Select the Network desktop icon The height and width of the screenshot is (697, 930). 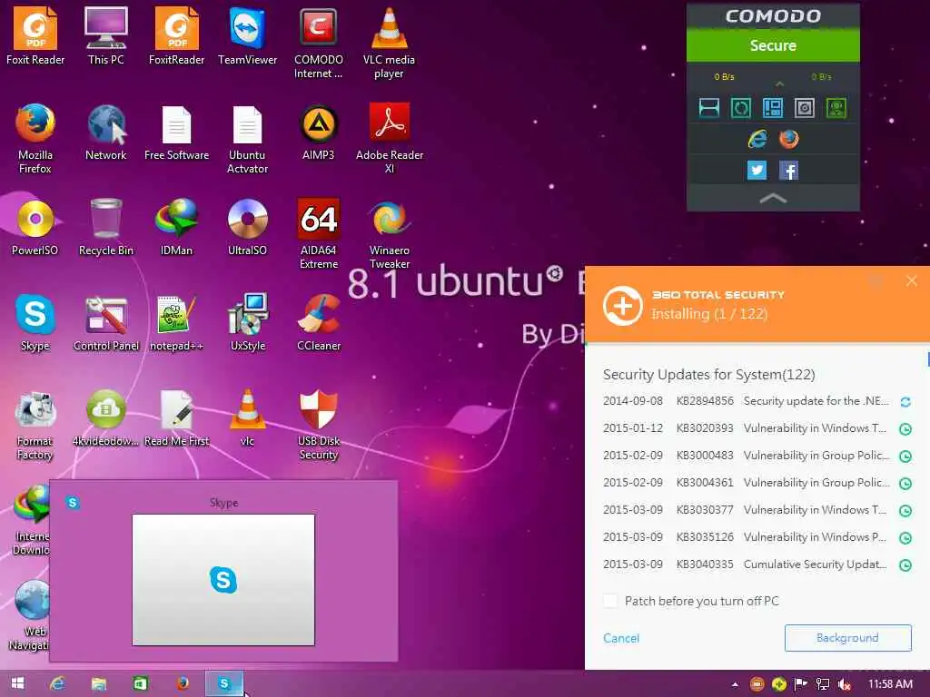tap(106, 132)
